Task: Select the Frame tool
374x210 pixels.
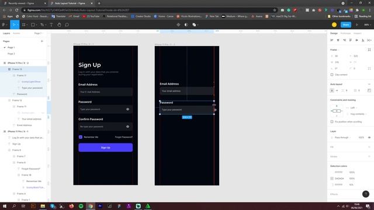Action: (x=23, y=24)
